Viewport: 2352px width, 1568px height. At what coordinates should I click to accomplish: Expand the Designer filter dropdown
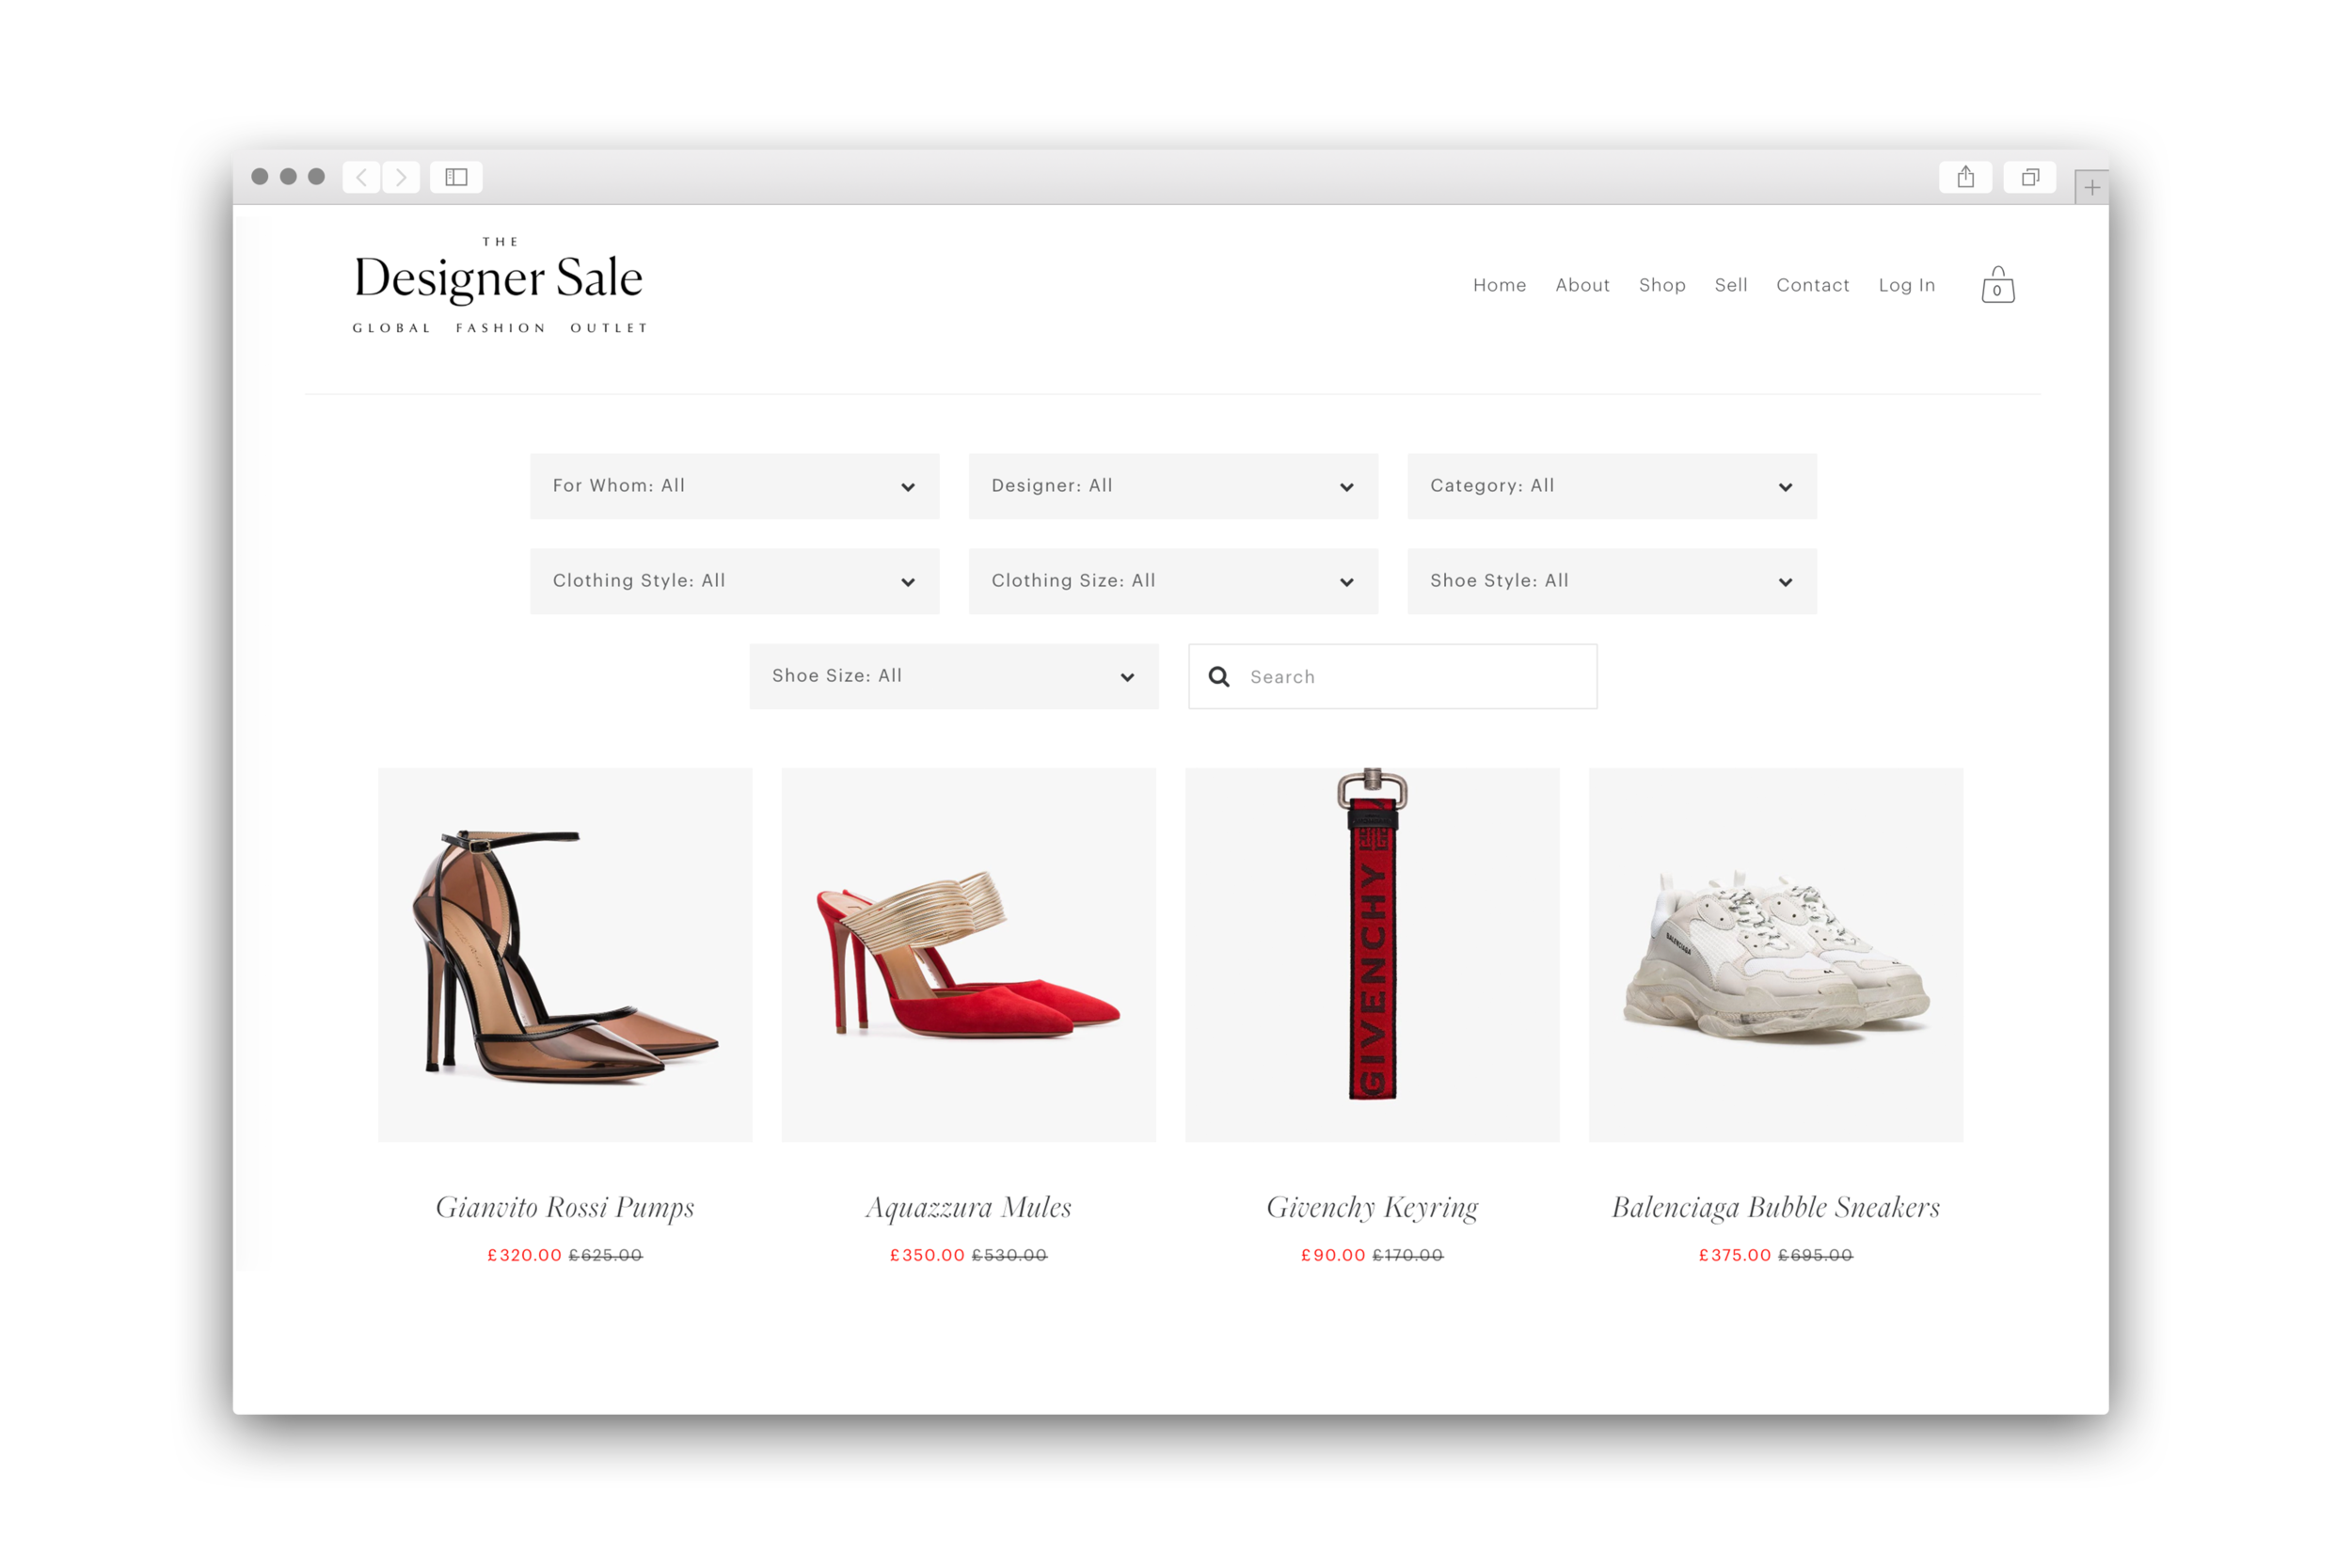pos(1173,486)
